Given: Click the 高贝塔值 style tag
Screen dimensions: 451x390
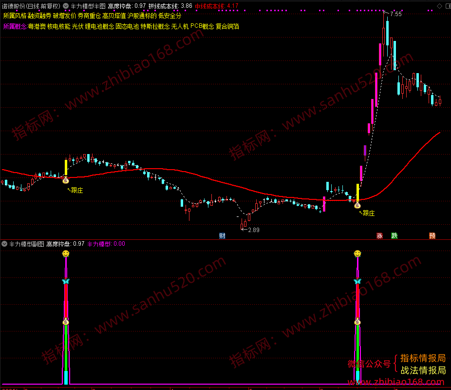Looking at the screenshot, I should (x=114, y=16).
